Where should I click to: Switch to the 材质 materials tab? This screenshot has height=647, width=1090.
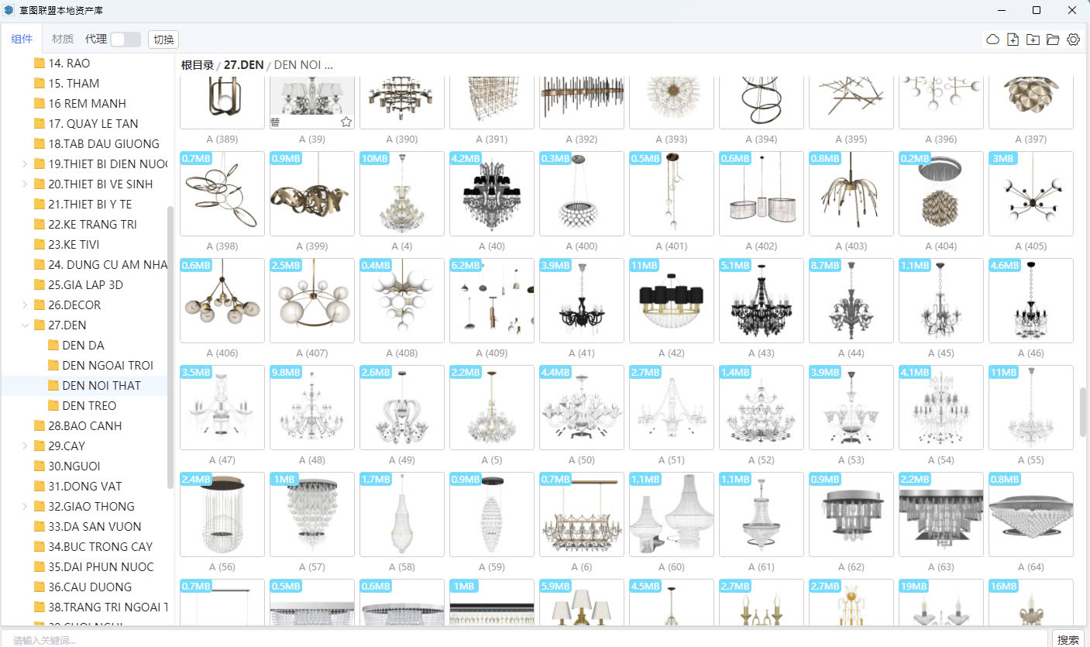point(62,40)
